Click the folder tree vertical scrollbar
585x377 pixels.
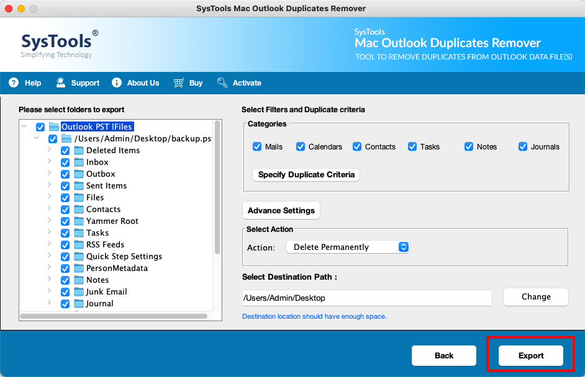217,187
